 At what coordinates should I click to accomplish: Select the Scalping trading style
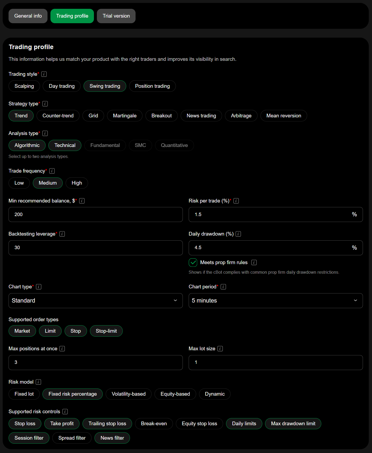coord(24,86)
